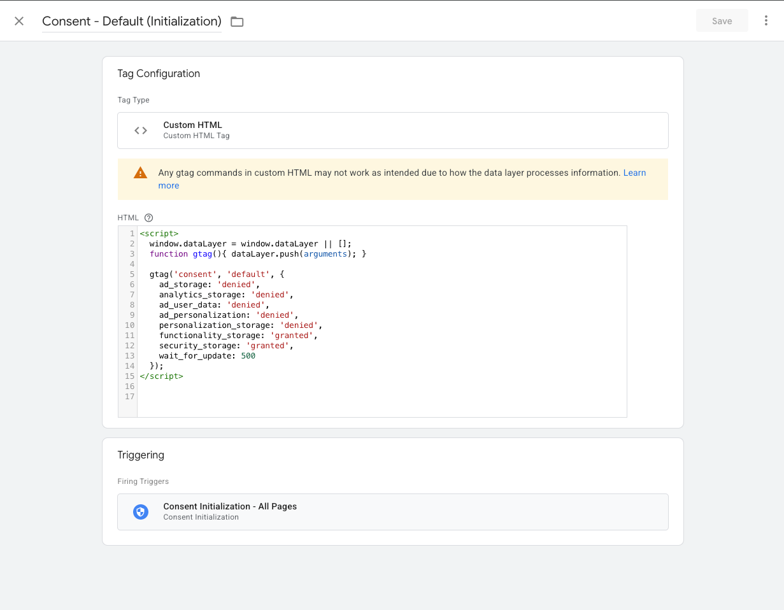The width and height of the screenshot is (784, 610).
Task: Click the Triggering section heading
Action: point(141,455)
